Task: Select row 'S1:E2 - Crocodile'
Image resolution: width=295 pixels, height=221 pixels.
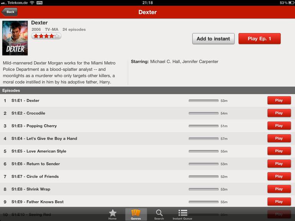Action: [147, 113]
